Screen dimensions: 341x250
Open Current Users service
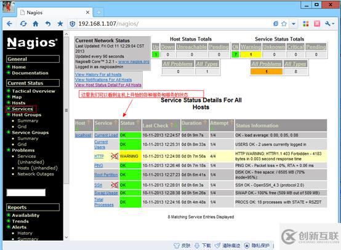point(101,144)
